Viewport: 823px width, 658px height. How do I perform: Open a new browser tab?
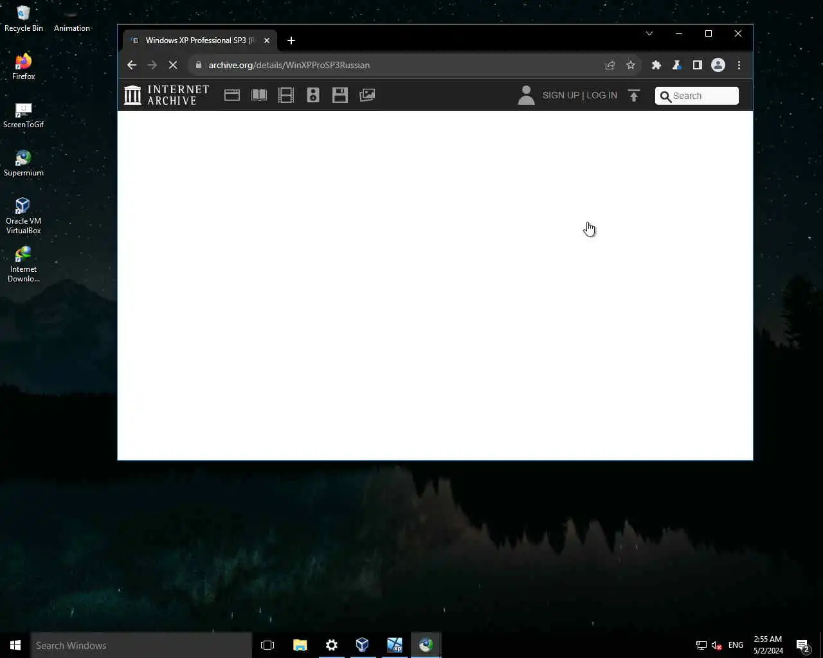click(291, 40)
